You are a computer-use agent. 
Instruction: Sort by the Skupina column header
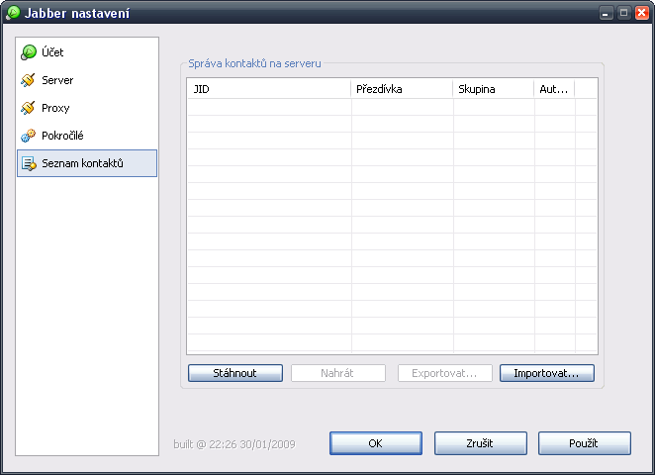click(x=494, y=89)
